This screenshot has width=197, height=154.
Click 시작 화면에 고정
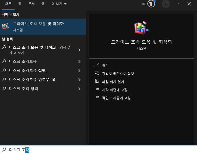pos(115,90)
